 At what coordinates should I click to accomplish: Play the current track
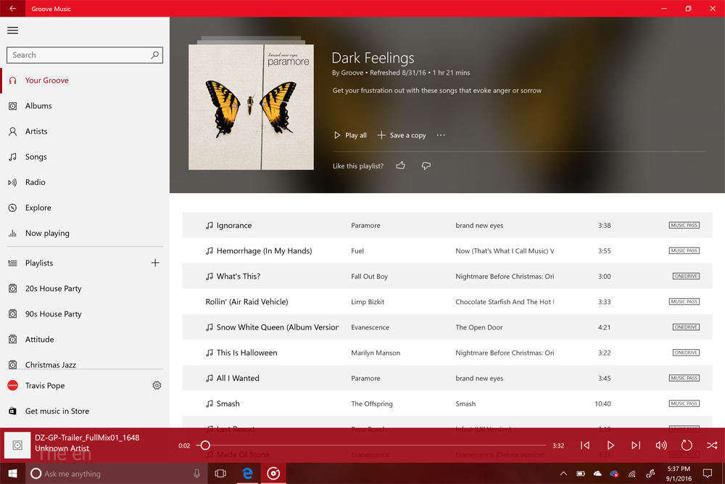tap(610, 445)
